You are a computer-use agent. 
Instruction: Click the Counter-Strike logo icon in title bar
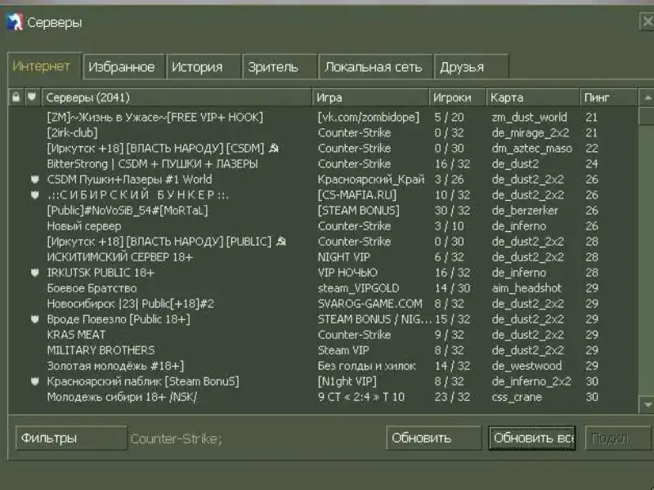click(x=14, y=22)
